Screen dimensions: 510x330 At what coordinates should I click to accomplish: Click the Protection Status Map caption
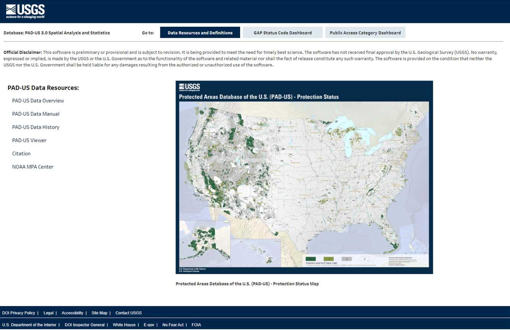click(247, 284)
